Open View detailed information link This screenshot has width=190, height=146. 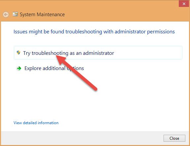(x=36, y=123)
